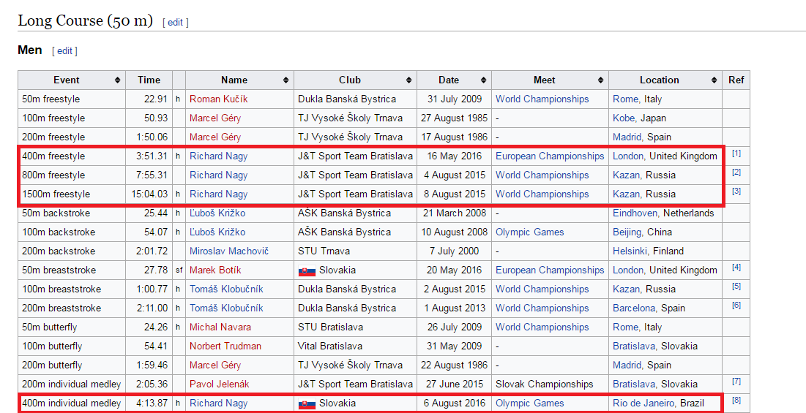This screenshot has width=806, height=413.
Task: Sort table by Location column arrows
Action: pyautogui.click(x=714, y=80)
